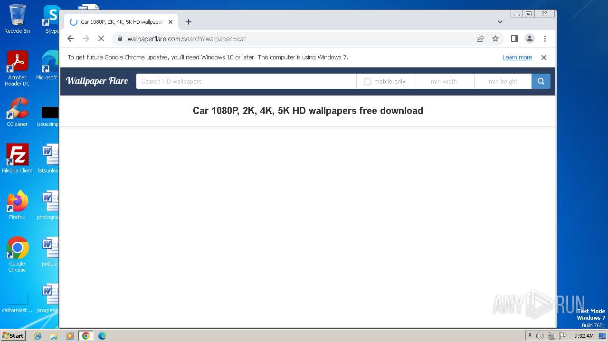Screen dimensions: 608x342
Task: Open Chrome's three-dot menu
Action: pyautogui.click(x=545, y=39)
